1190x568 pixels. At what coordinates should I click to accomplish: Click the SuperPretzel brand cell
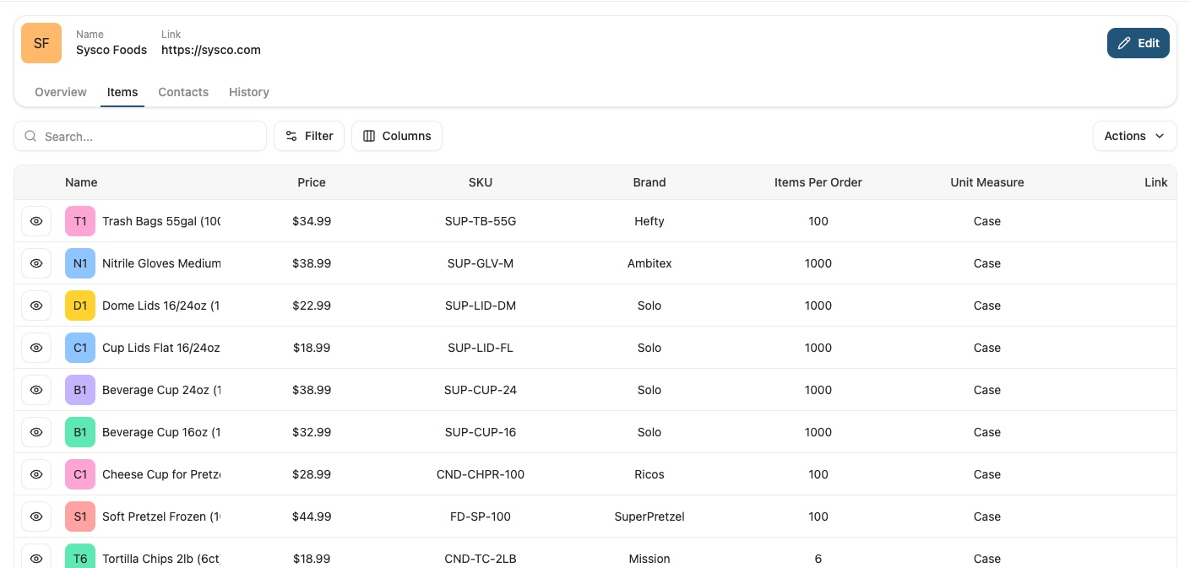(x=649, y=517)
